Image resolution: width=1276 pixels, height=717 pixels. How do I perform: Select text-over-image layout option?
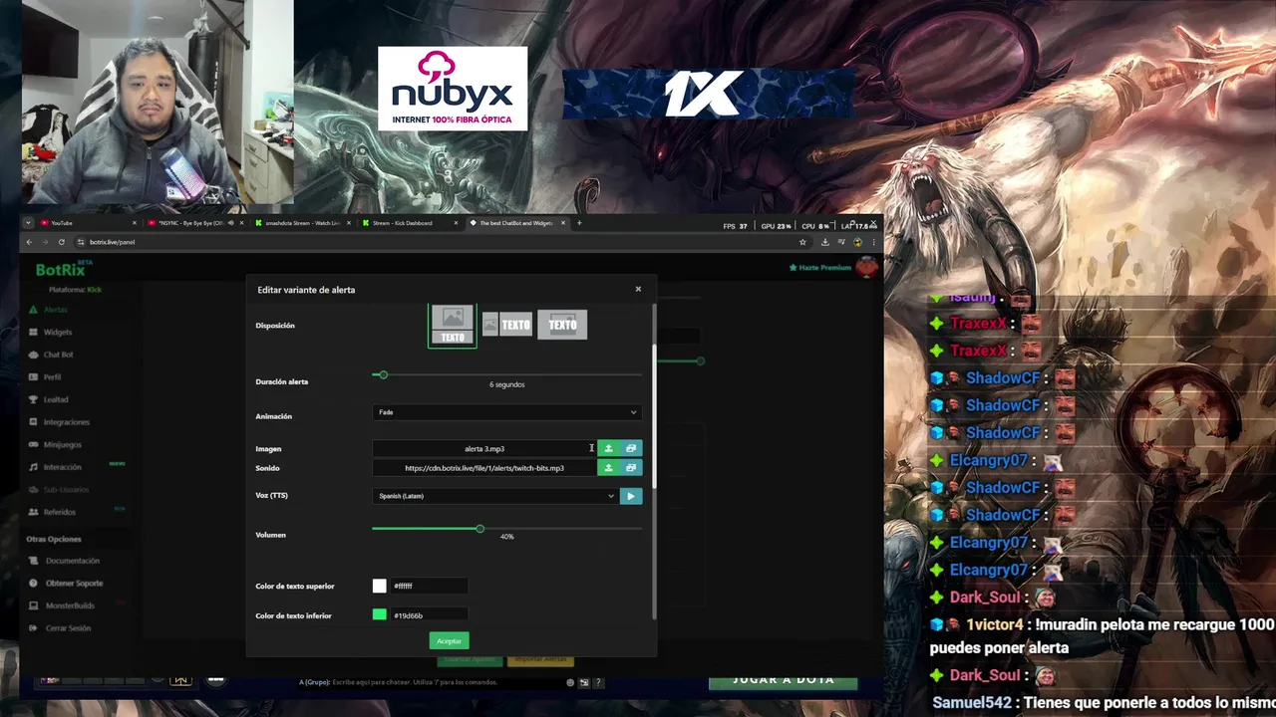point(562,325)
